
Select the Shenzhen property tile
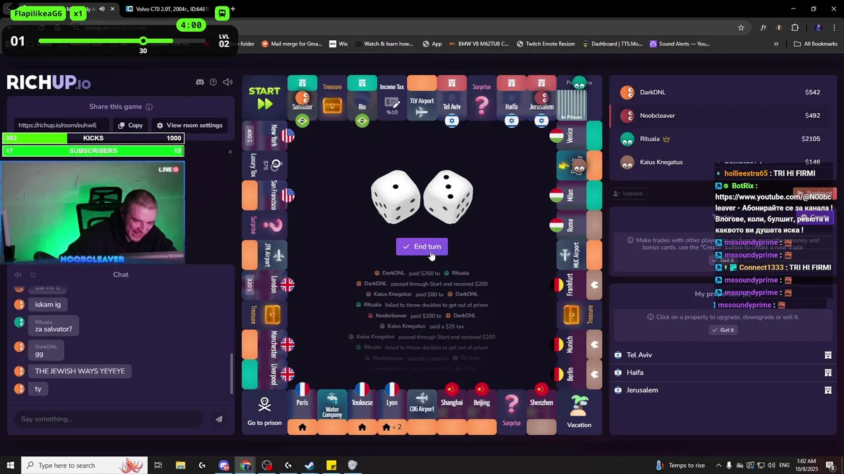541,412
